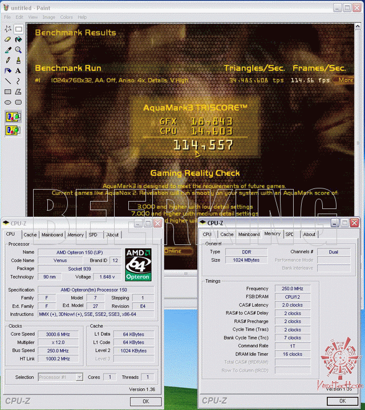Switch to SPD tab in right CPU-Z window

pos(289,235)
